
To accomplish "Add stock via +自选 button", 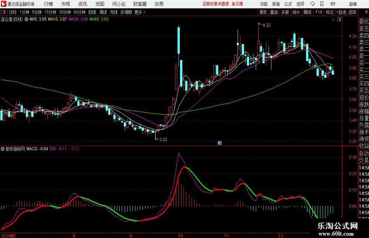I will pos(341,12).
